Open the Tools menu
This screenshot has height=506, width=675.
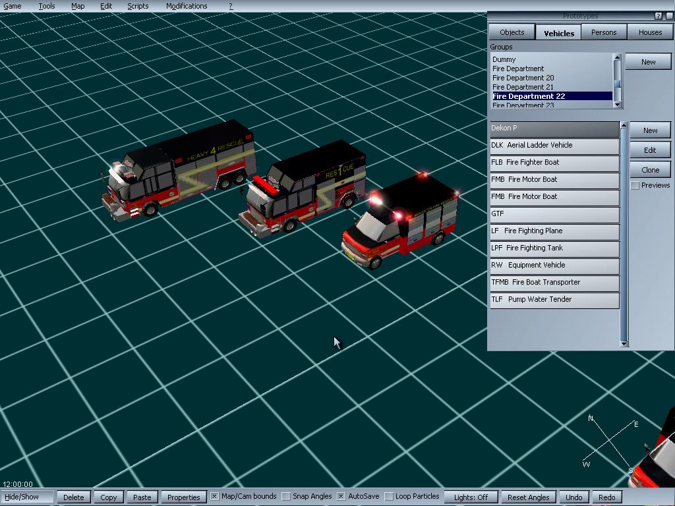coord(47,6)
